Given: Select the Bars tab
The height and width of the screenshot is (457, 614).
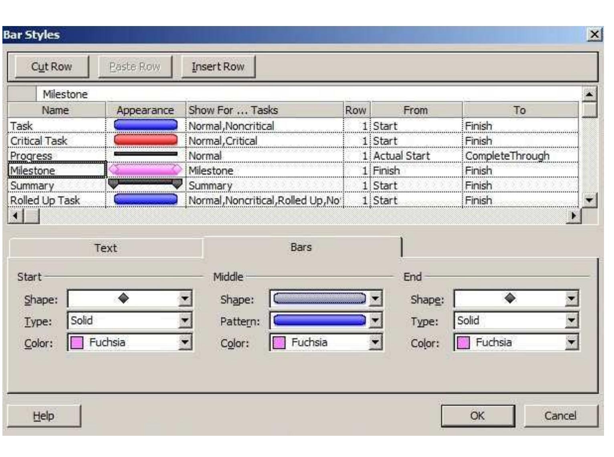Looking at the screenshot, I should [x=301, y=247].
